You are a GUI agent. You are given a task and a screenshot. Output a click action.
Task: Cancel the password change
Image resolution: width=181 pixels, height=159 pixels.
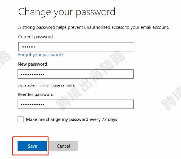pos(63,146)
